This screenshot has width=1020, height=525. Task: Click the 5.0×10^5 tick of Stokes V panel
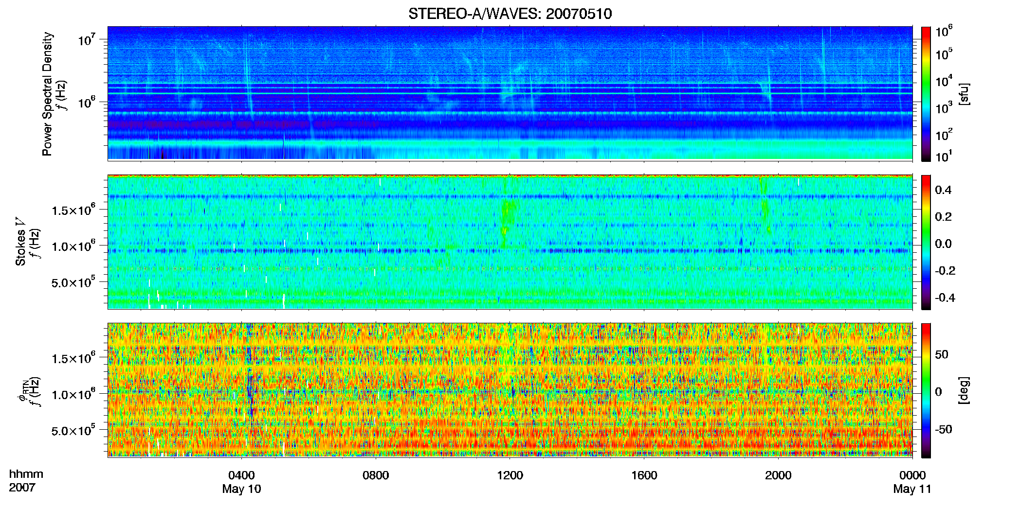(x=73, y=281)
